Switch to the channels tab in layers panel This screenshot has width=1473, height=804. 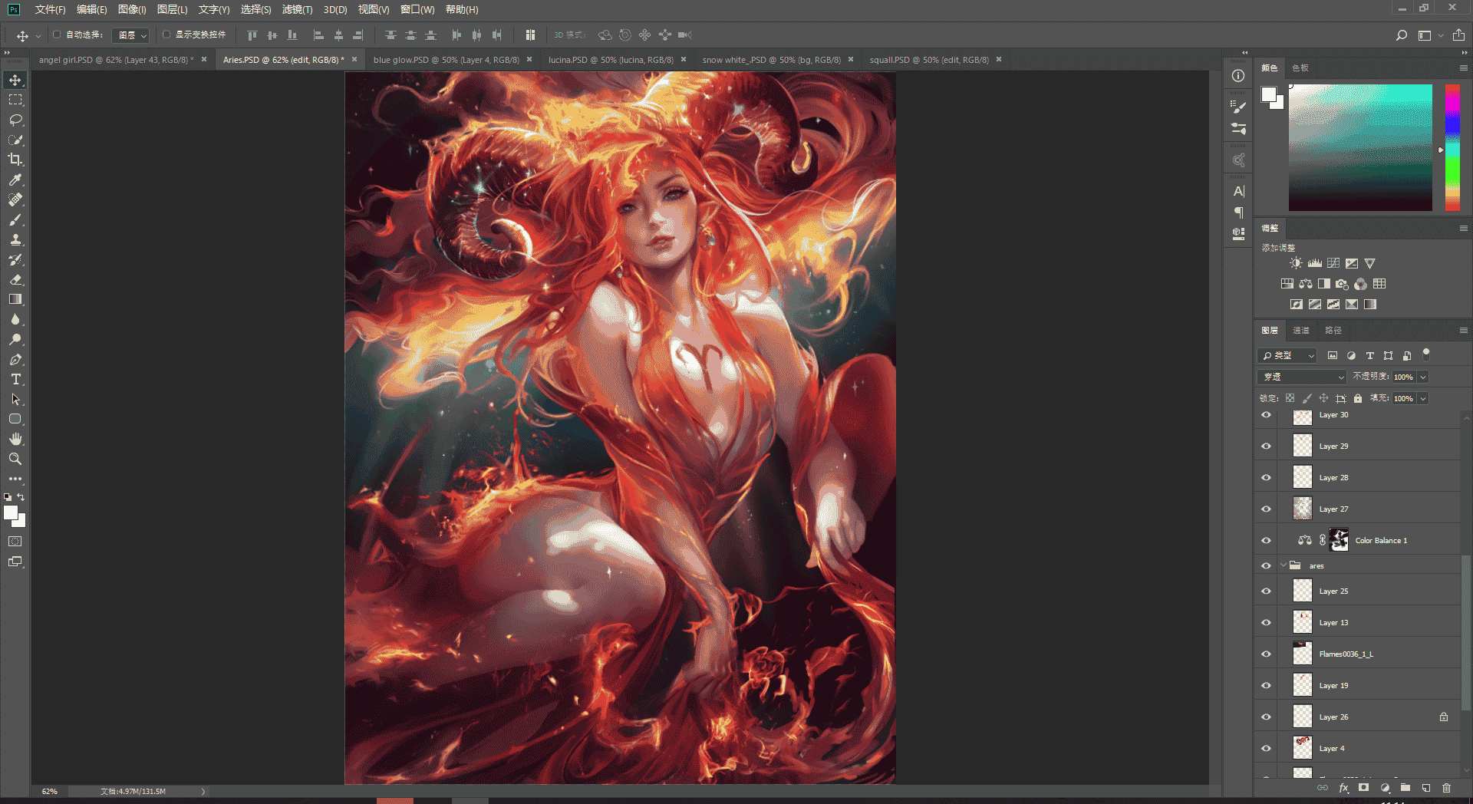[x=1301, y=330]
